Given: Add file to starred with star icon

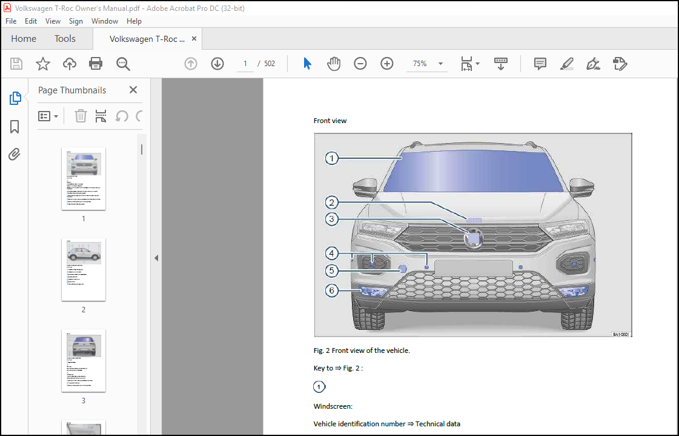Looking at the screenshot, I should (x=43, y=64).
